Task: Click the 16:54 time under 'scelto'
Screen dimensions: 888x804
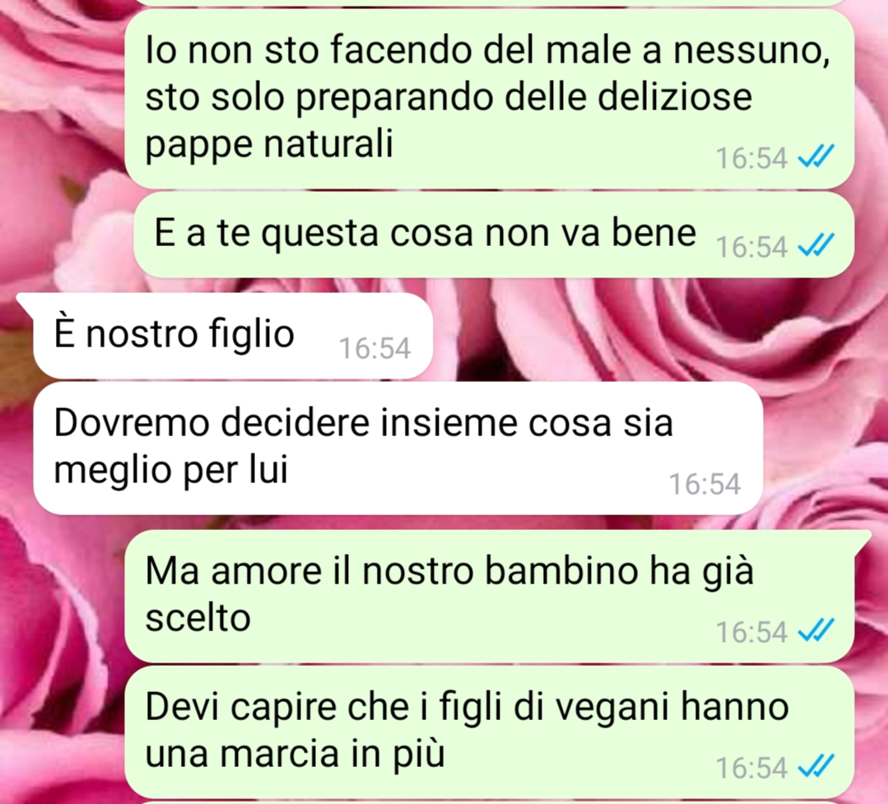Action: 751,632
